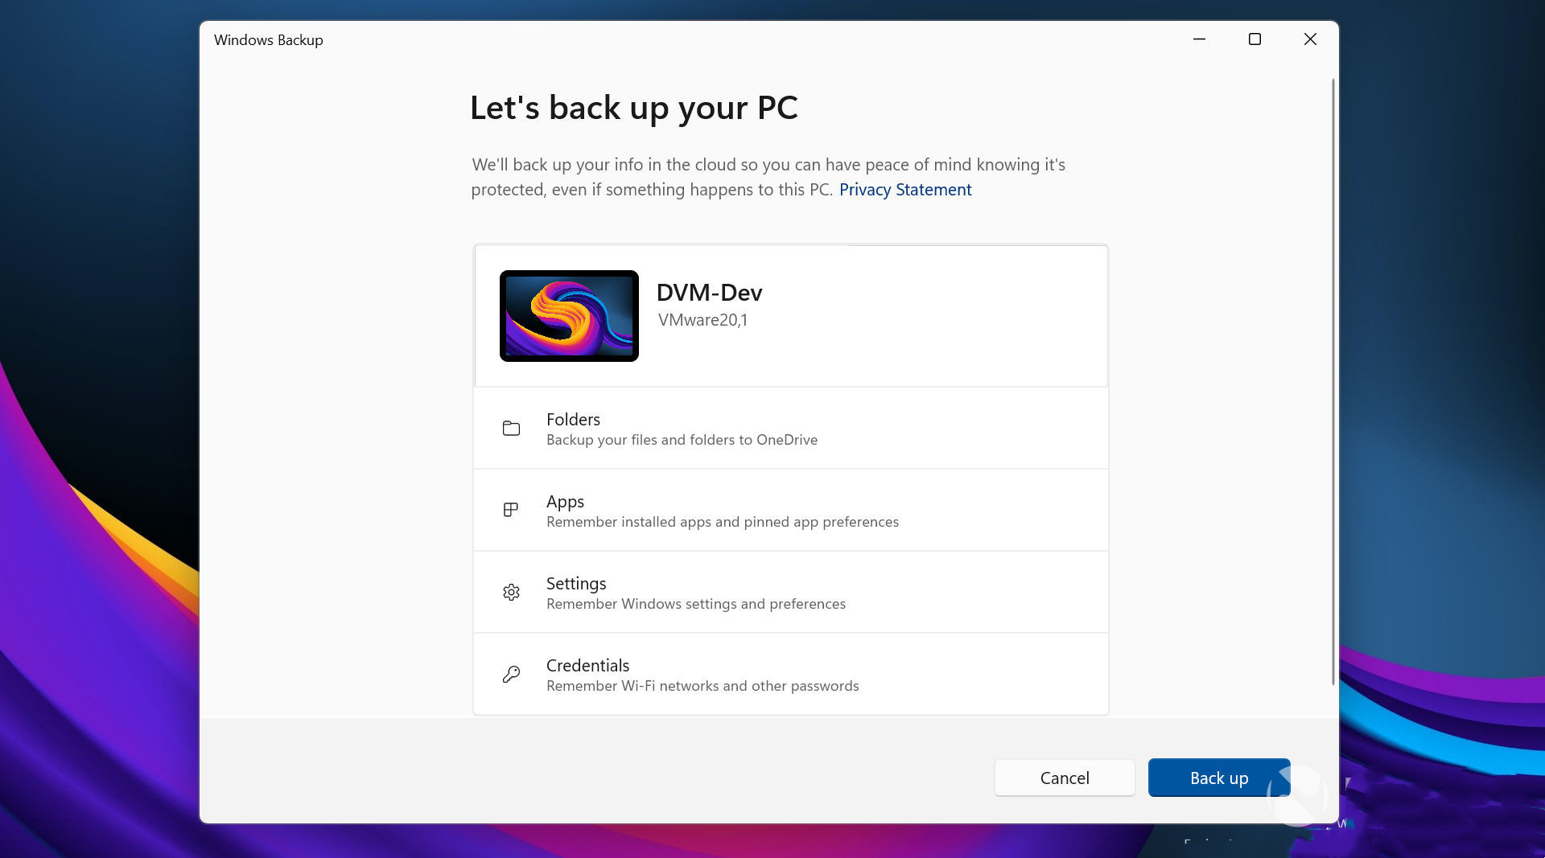Click the DVM-Dev device name

point(709,293)
